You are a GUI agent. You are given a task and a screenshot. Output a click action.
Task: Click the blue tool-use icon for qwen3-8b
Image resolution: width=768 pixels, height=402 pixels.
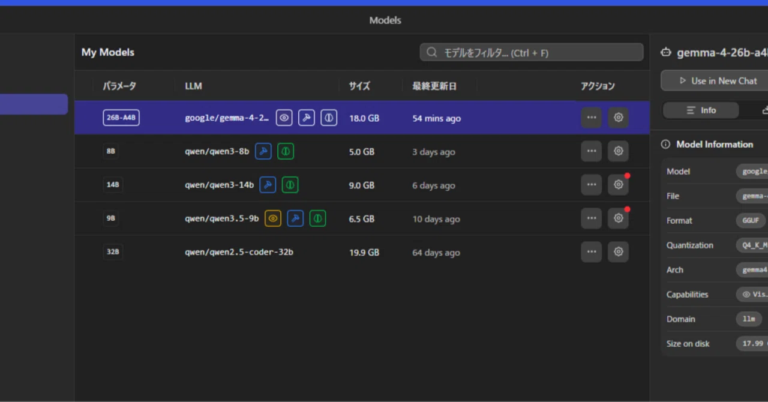[263, 151]
